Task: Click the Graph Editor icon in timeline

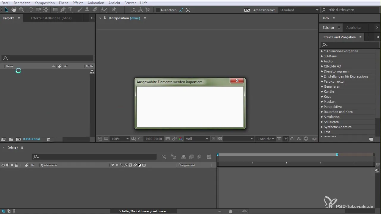Action: [x=209, y=157]
